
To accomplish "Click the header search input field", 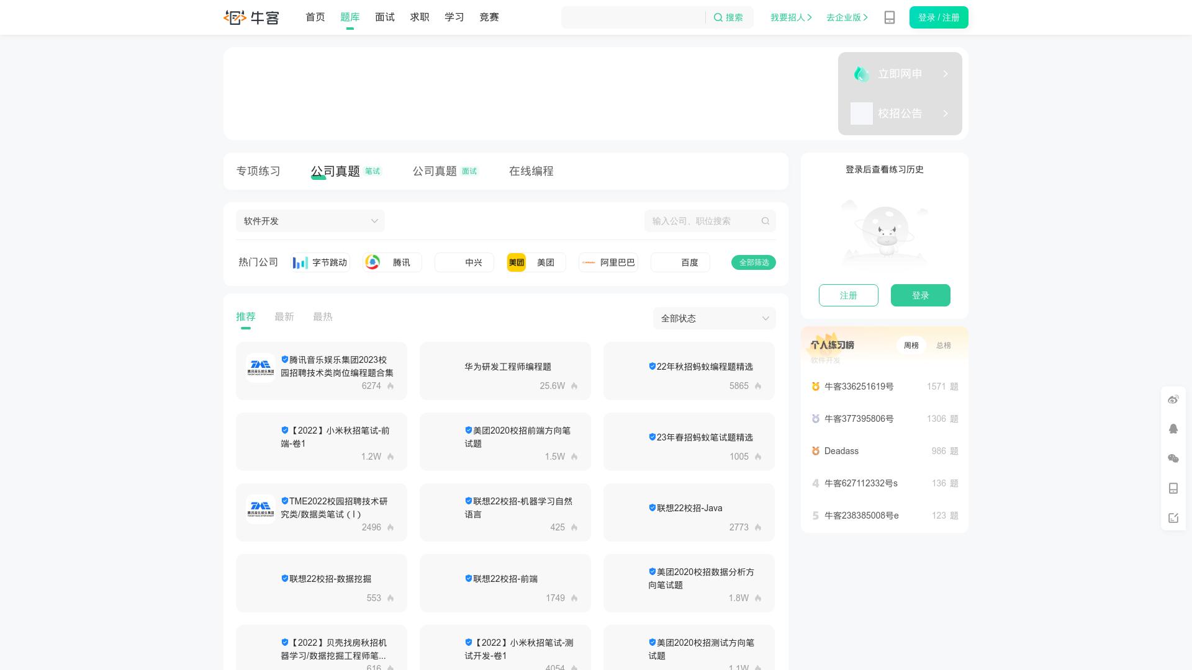I will tap(633, 17).
